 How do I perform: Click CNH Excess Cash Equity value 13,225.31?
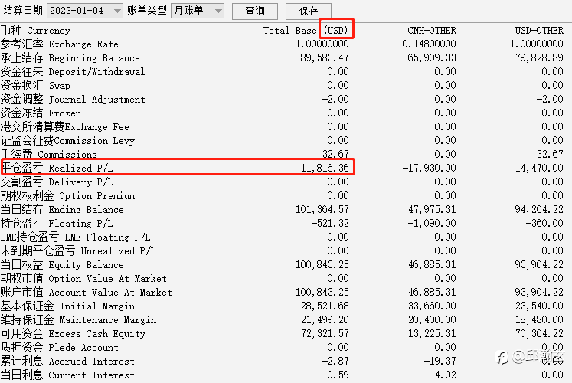point(432,333)
